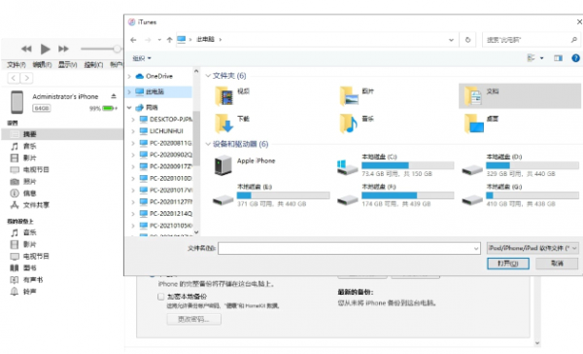
Task: Toggle the preview pane
Action: point(558,58)
